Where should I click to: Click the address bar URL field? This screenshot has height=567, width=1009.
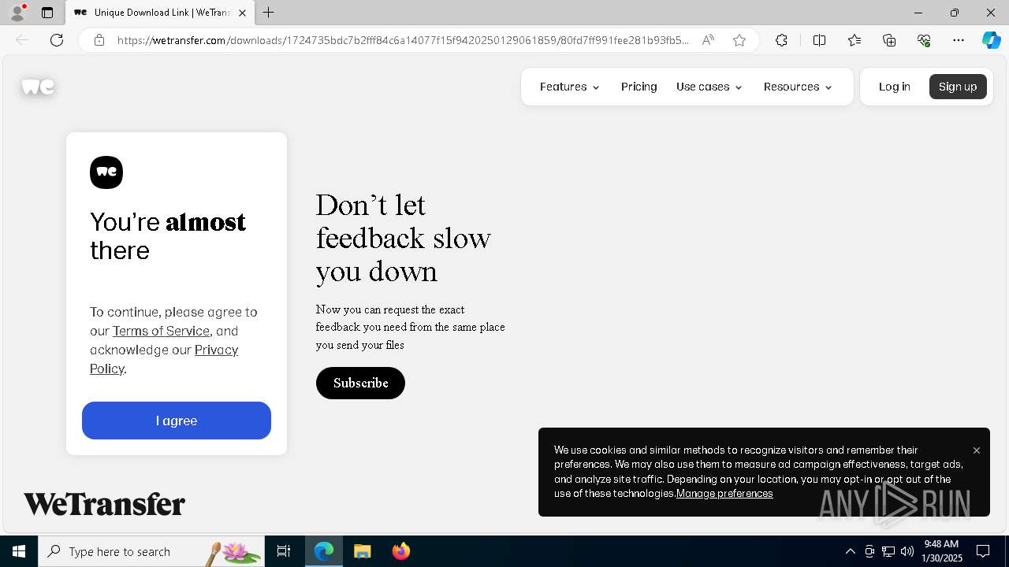point(403,40)
